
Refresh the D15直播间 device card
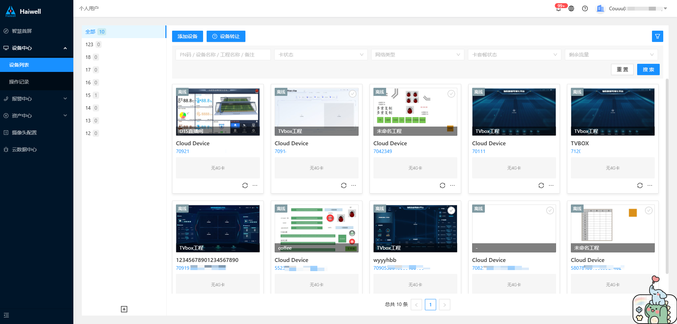[x=245, y=185]
